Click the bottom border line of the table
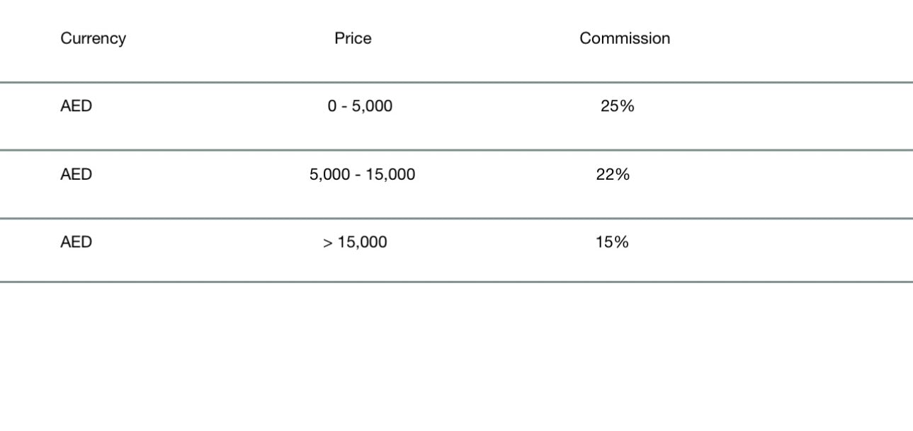Screen dimensions: 913x431 [456, 282]
